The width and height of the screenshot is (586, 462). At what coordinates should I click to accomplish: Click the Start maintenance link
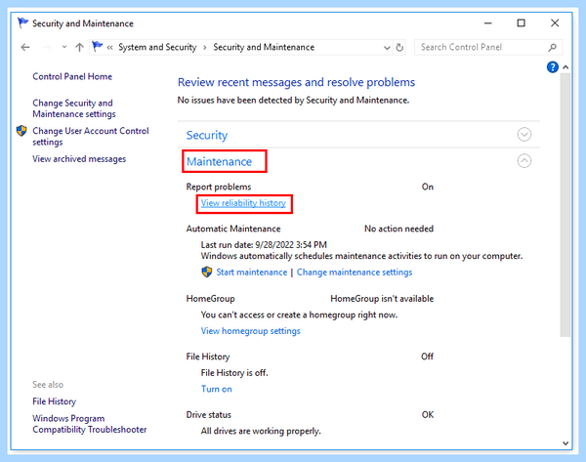point(252,273)
